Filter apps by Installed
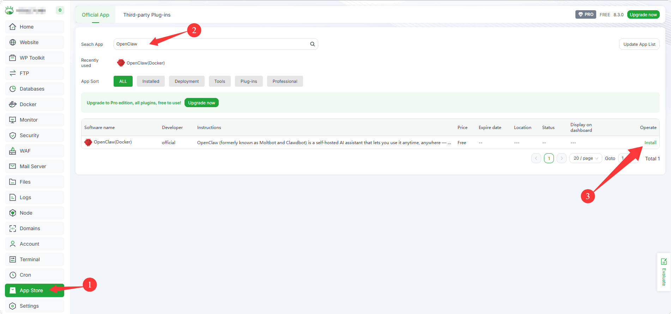 click(x=151, y=81)
